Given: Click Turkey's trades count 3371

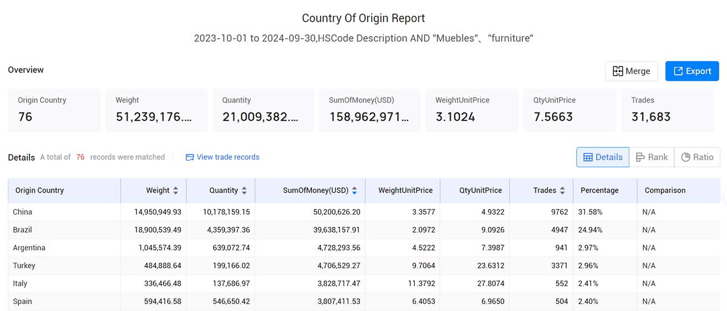Looking at the screenshot, I should (558, 266).
